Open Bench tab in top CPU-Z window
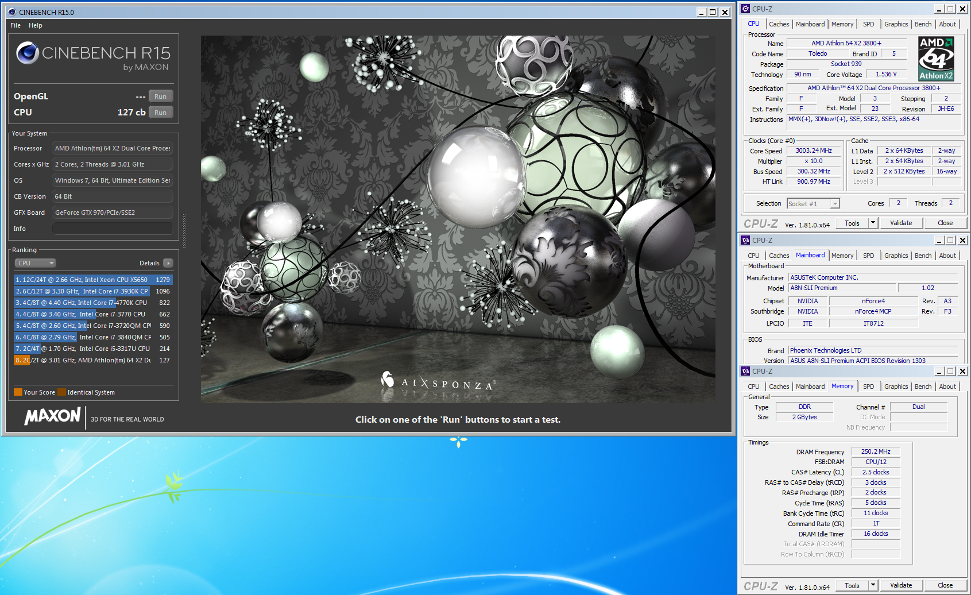The image size is (971, 595). (x=923, y=24)
